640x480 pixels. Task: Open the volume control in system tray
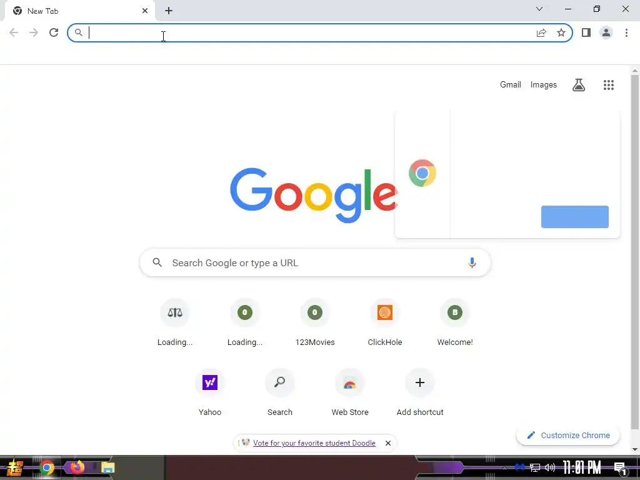tap(550, 467)
